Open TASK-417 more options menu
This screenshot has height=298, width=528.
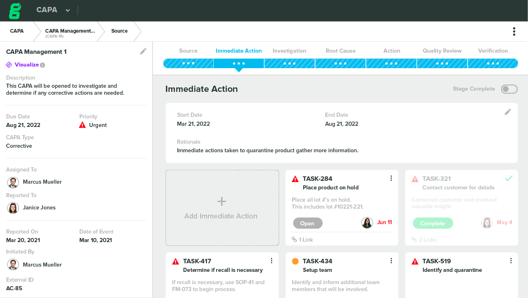[x=271, y=261]
